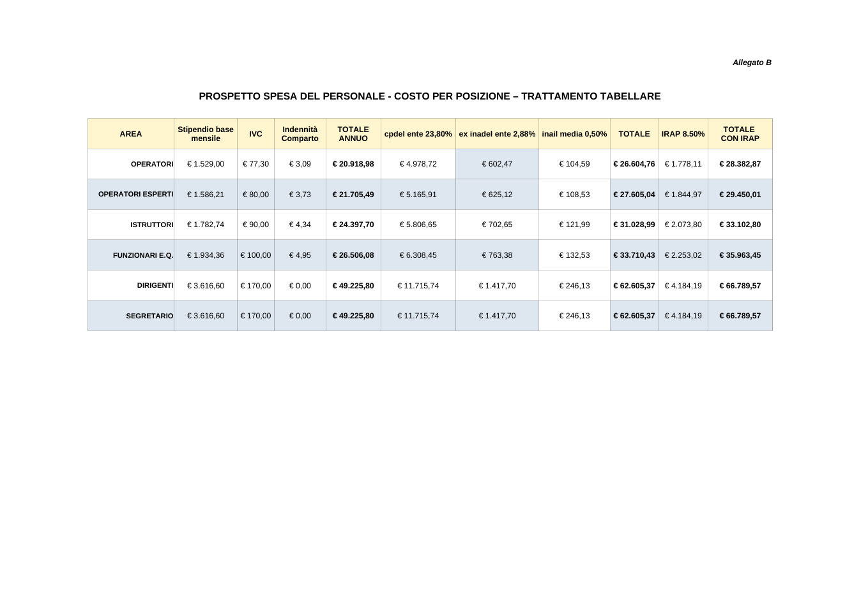Image resolution: width=861 pixels, height=608 pixels.
Task: Select the inail media 0,50% header
Action: 574,134
